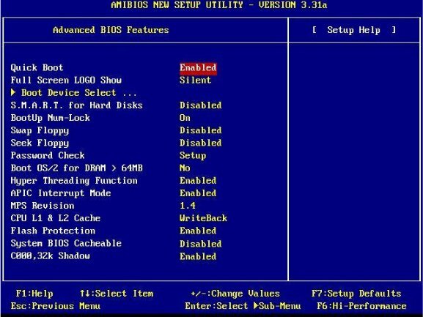
Task: Click Boot OS/2 for DRAM > 64MB label
Action: coord(77,168)
